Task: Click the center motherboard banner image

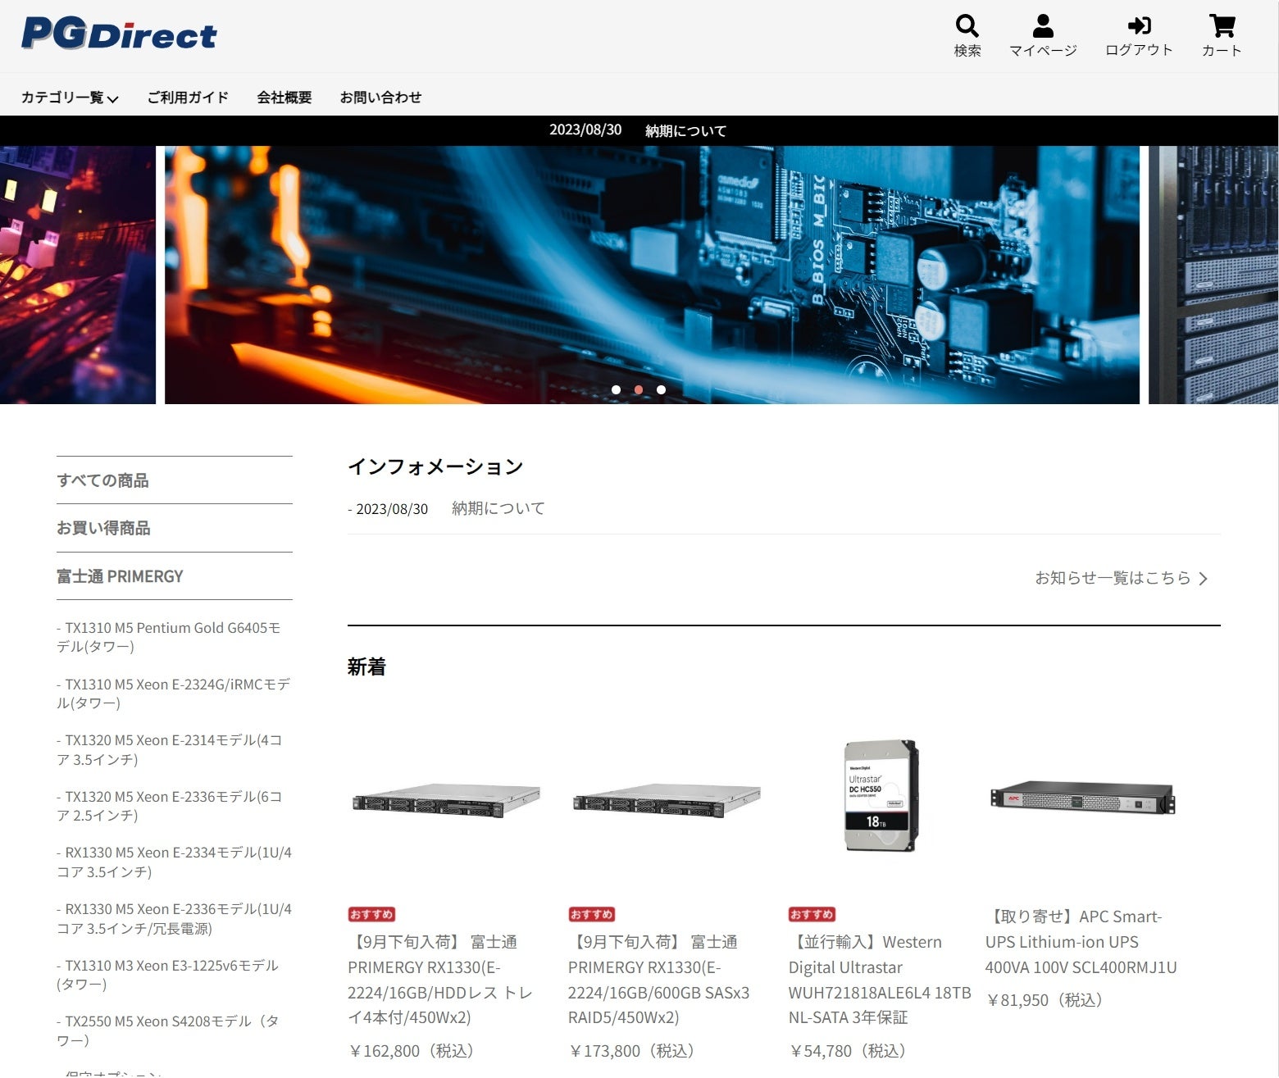Action: 652,275
